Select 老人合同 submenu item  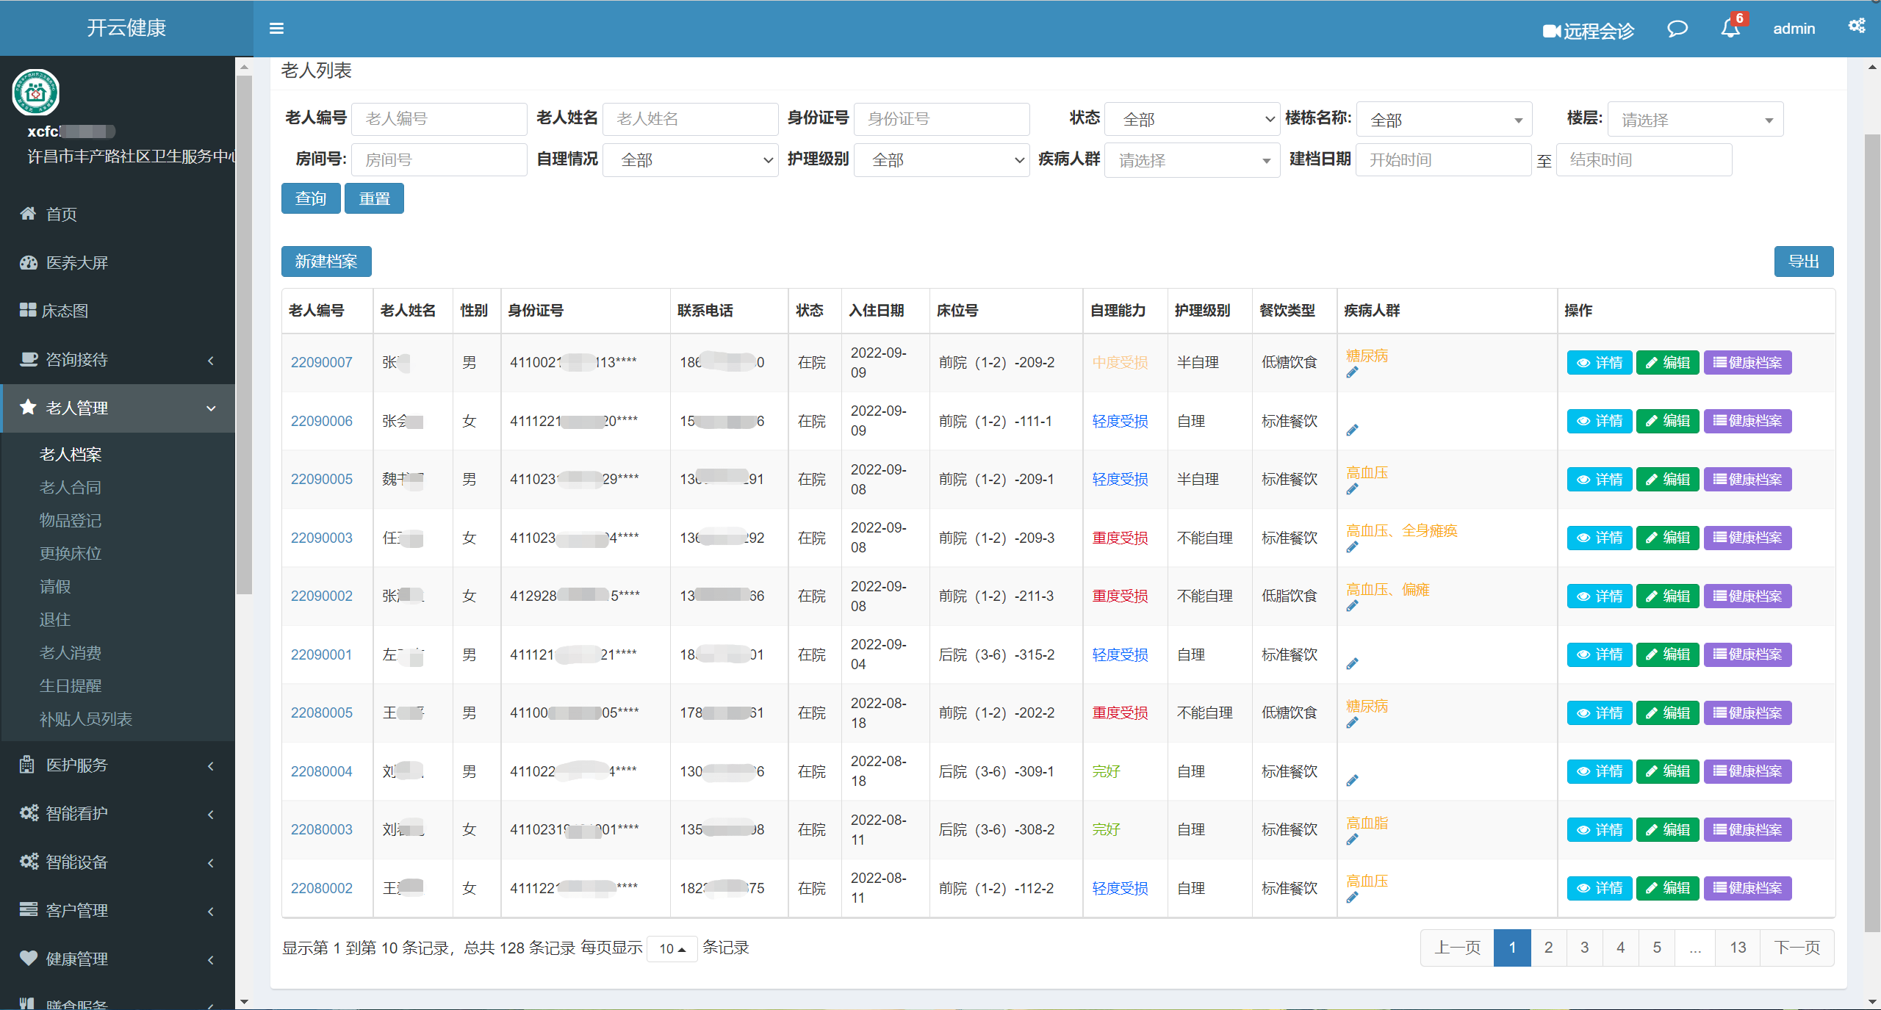coord(71,488)
